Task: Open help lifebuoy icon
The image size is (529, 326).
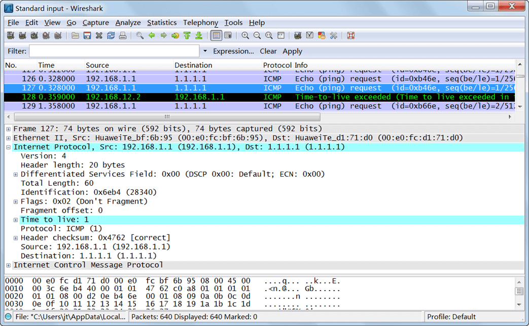Action: pos(351,35)
